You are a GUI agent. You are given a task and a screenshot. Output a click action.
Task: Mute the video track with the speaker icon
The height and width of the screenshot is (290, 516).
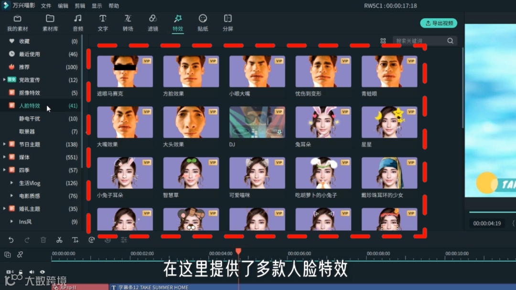point(32,272)
